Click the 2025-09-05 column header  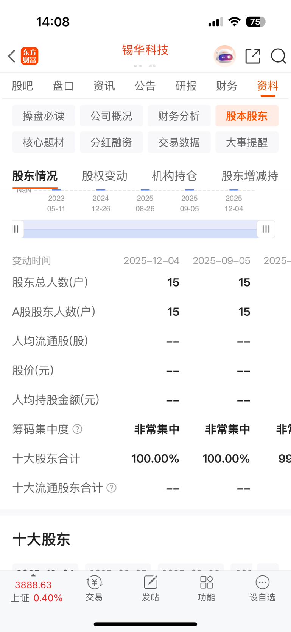point(221,261)
